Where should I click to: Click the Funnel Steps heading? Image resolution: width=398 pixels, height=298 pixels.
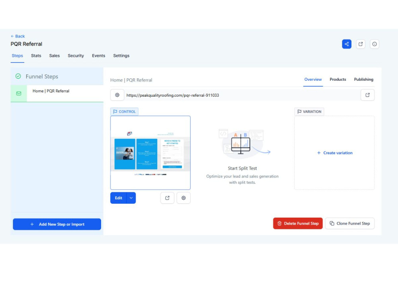coord(42,76)
